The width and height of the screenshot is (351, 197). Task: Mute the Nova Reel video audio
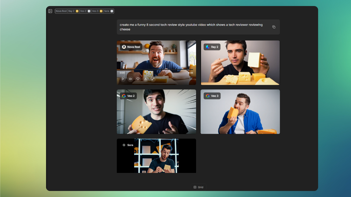[x=130, y=79]
